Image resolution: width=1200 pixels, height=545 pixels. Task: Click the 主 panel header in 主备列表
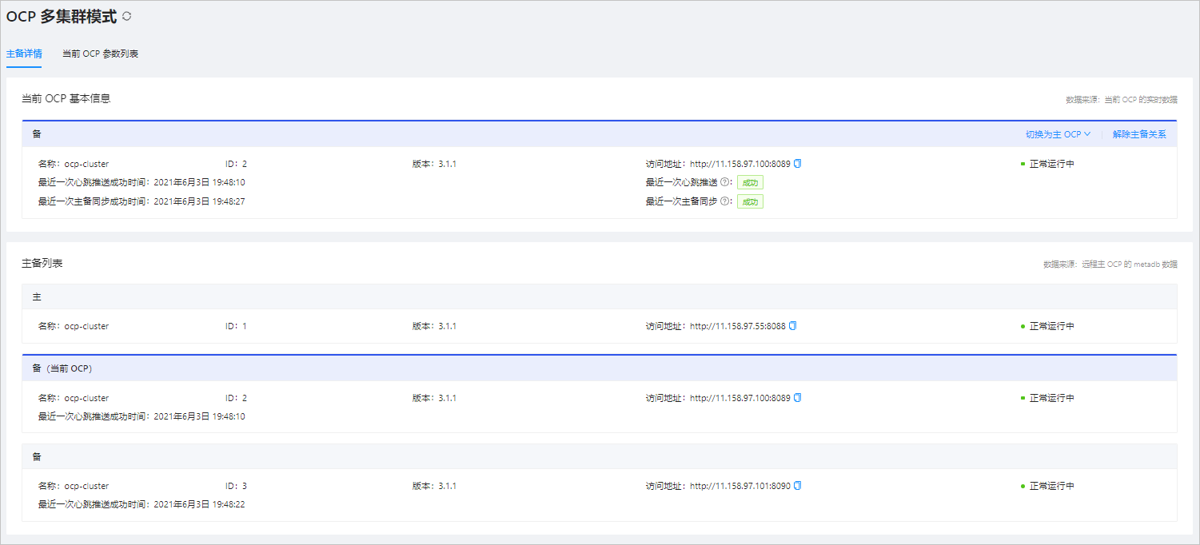click(600, 296)
